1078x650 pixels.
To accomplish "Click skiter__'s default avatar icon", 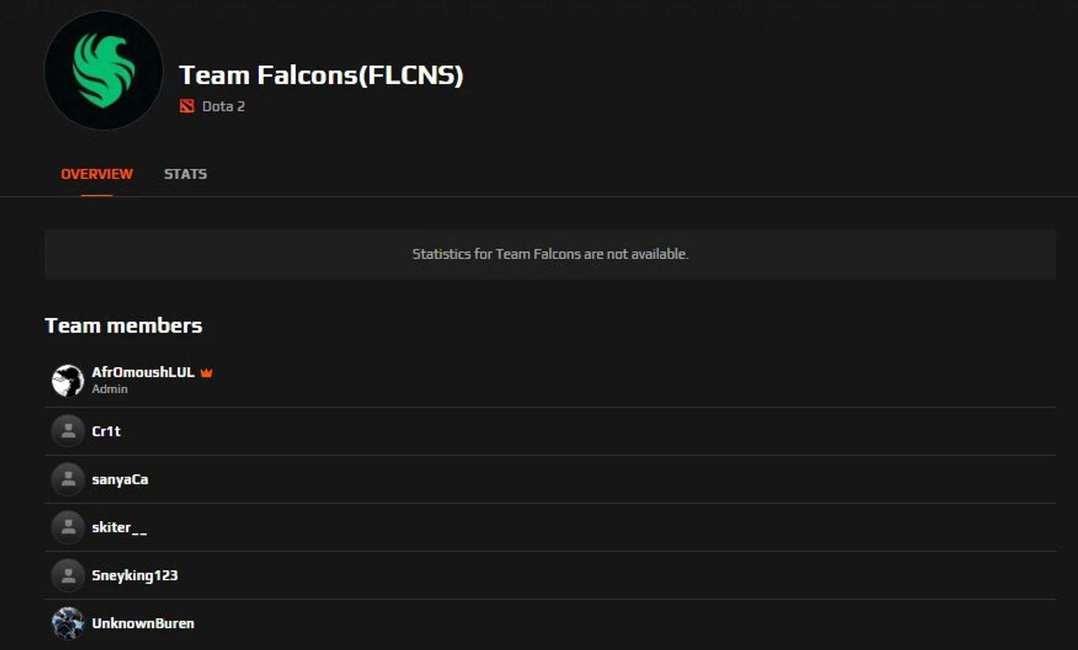I will pyautogui.click(x=68, y=527).
